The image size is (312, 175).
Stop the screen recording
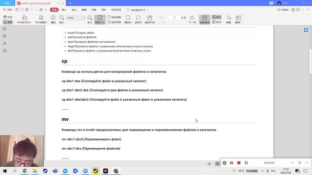[x=239, y=163]
